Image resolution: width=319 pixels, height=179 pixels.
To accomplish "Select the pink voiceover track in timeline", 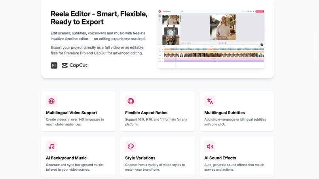I will (x=214, y=59).
